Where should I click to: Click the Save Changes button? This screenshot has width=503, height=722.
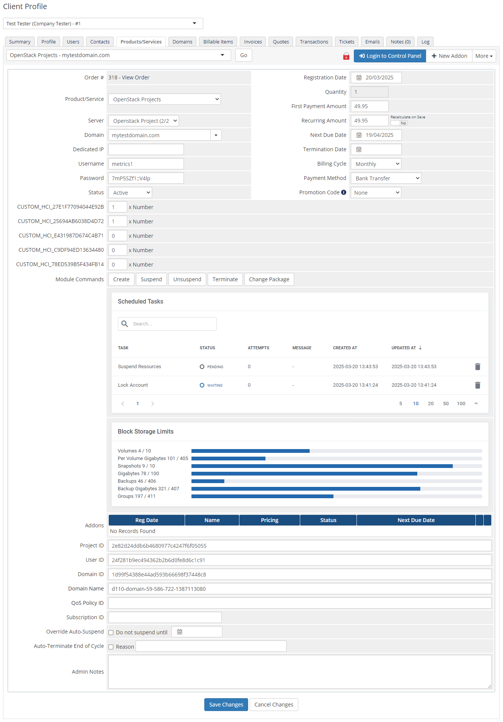[x=226, y=705]
